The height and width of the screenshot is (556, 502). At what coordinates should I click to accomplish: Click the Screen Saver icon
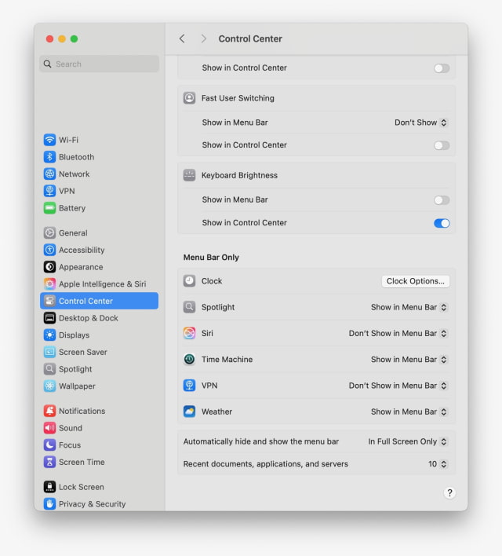[x=49, y=352]
